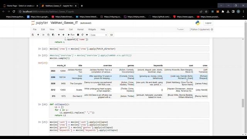Open the browser profile avatar
Viewport: 247px width, 139px height.
239,12
